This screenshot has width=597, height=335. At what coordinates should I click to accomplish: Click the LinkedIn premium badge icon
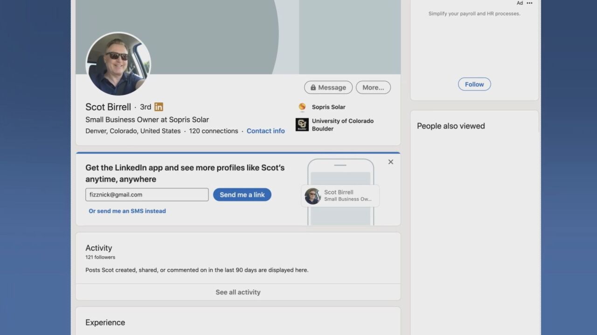[x=159, y=107]
